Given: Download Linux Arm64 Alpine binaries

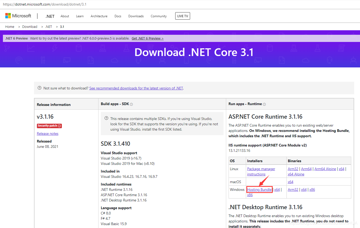Looking at the screenshot, I should pos(325,169).
